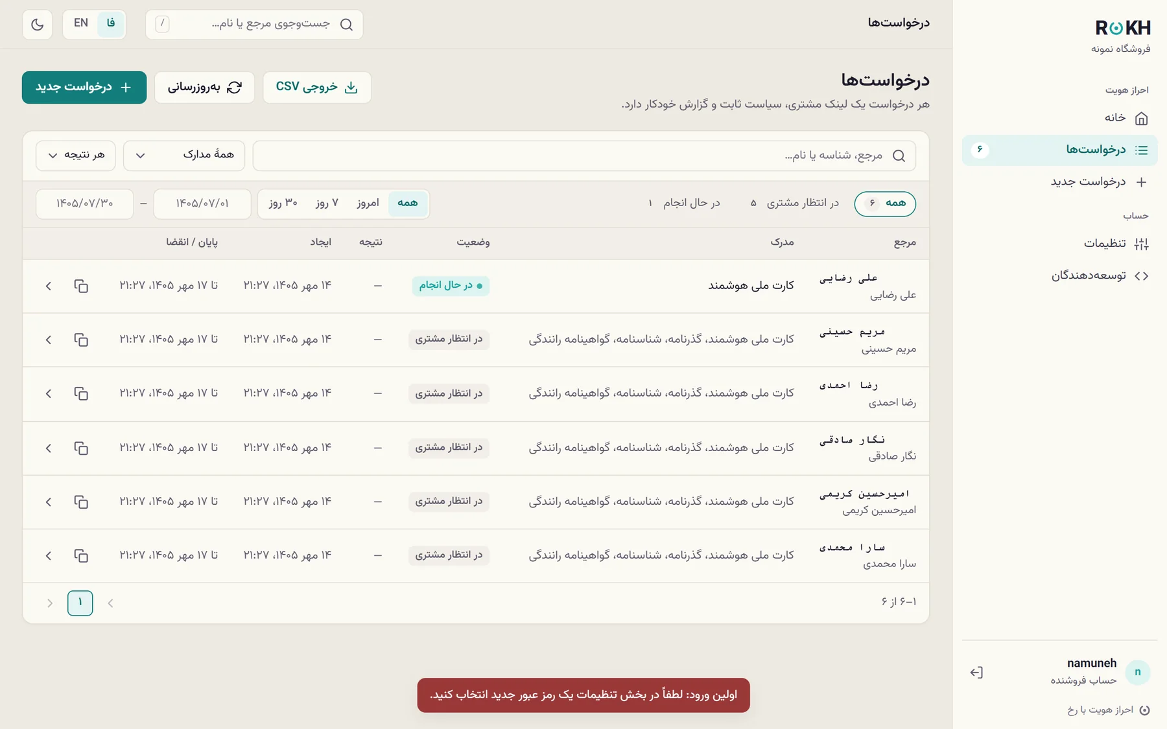Image resolution: width=1167 pixels, height=729 pixels.
Task: Click the به‌روزرسانی refresh button
Action: tap(204, 87)
